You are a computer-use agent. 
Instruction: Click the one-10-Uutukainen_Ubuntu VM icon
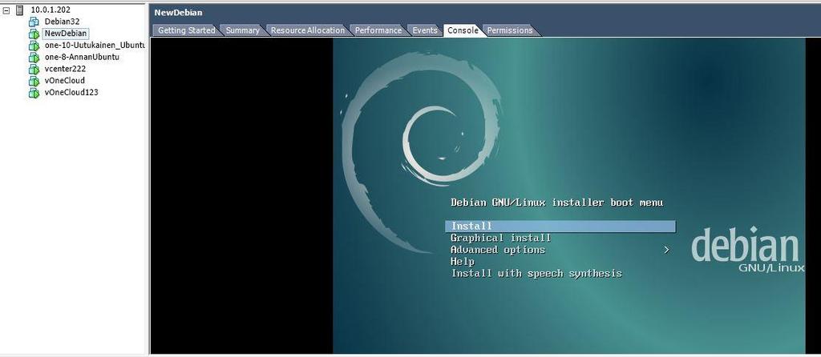pyautogui.click(x=34, y=46)
